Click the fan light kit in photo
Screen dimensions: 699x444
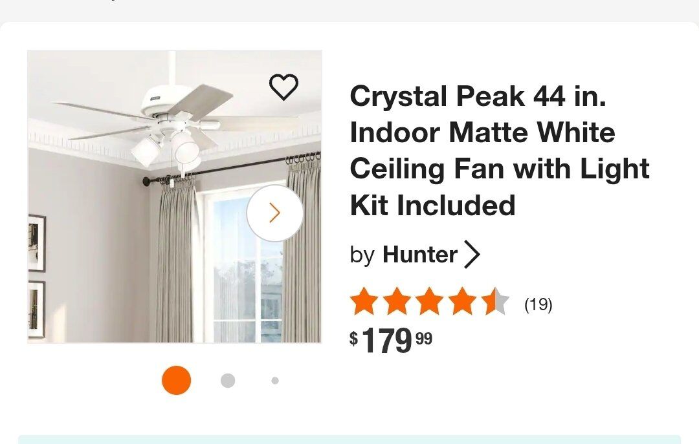click(166, 149)
